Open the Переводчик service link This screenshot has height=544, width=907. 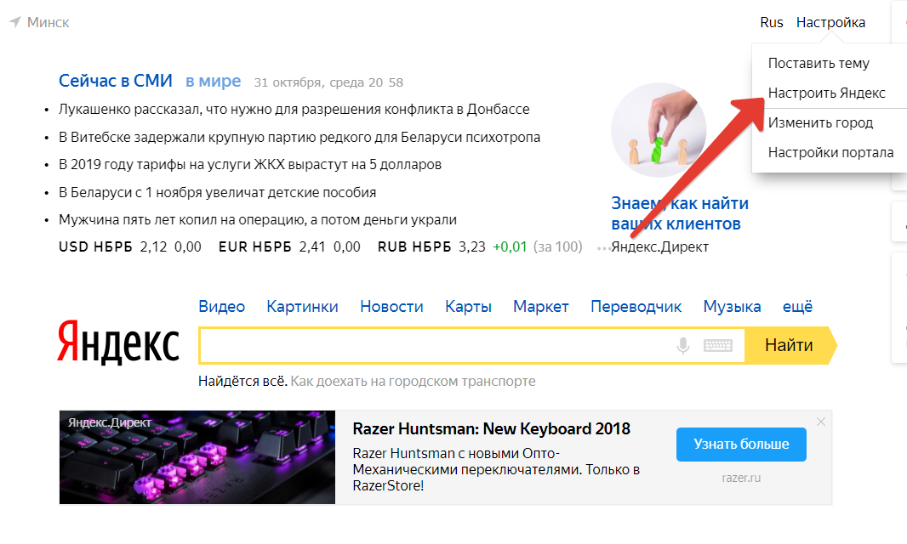pos(636,306)
